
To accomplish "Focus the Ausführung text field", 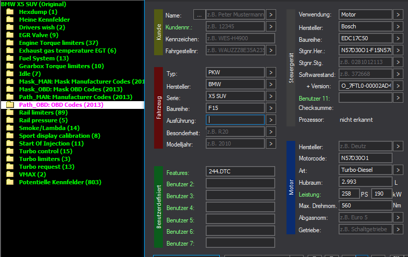I will [235, 120].
